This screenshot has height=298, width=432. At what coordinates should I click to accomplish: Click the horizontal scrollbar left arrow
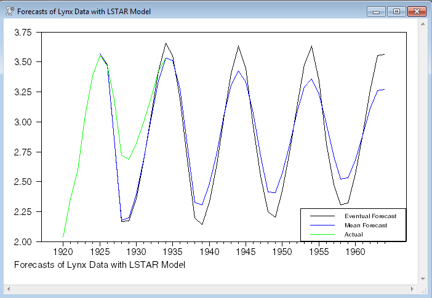point(9,289)
